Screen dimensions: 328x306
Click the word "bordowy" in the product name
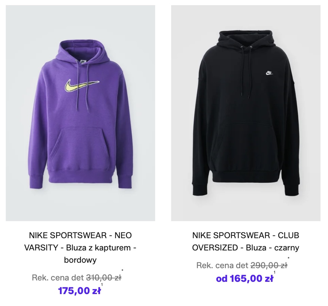[80, 260]
